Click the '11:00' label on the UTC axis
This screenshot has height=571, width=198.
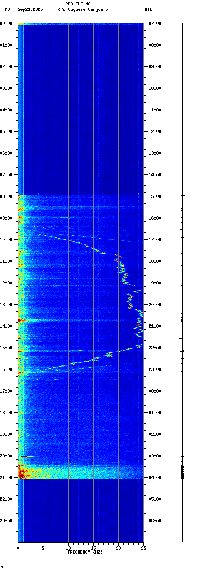tap(155, 110)
